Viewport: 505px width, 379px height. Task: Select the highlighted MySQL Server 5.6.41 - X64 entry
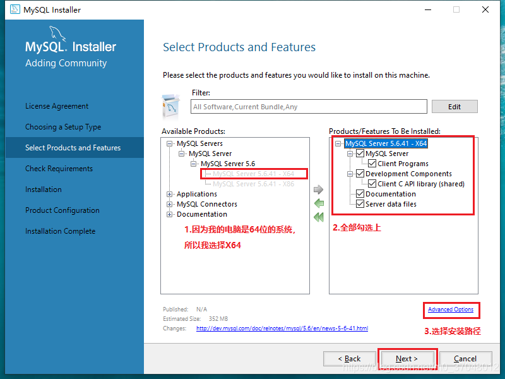(x=386, y=143)
